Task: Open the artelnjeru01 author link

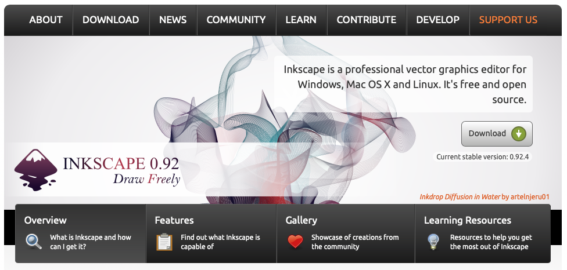Action: point(530,197)
